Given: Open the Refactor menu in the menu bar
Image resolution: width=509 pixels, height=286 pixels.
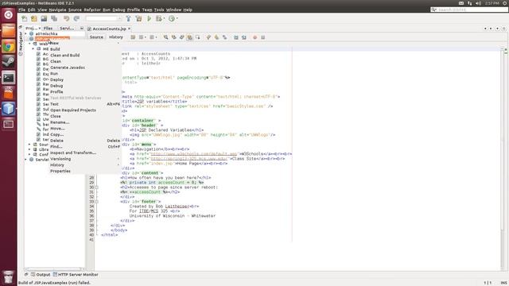Looking at the screenshot, I should pyautogui.click(x=92, y=10).
